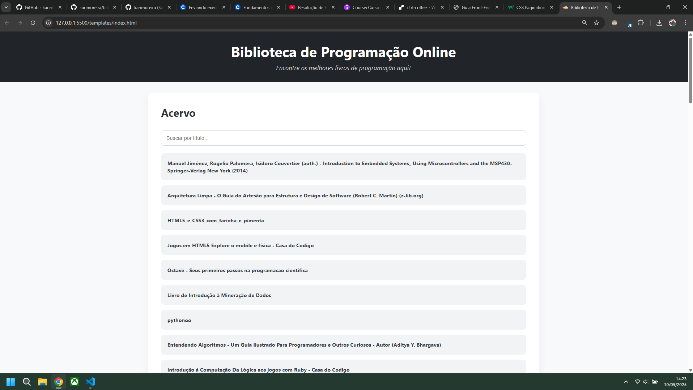The width and height of the screenshot is (693, 390).
Task: Close the CSS Pagination tab
Action: (x=552, y=7)
